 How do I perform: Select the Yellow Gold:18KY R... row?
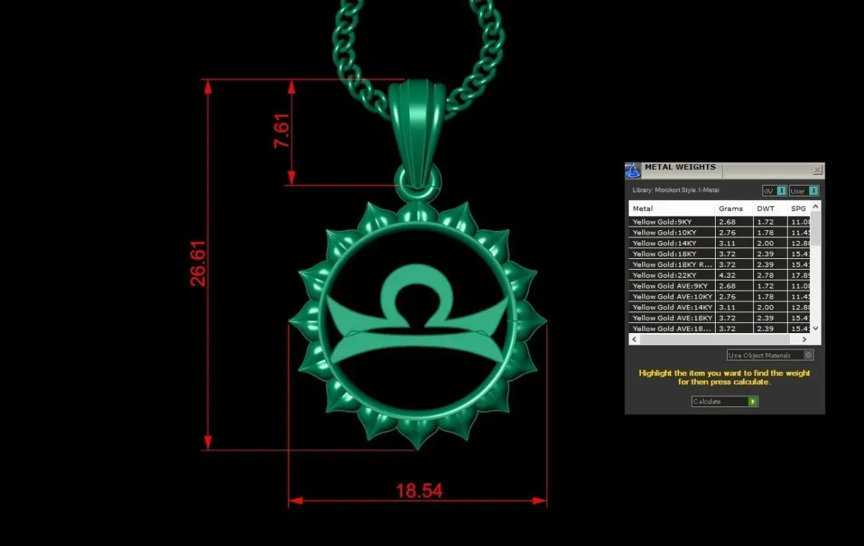(x=720, y=264)
